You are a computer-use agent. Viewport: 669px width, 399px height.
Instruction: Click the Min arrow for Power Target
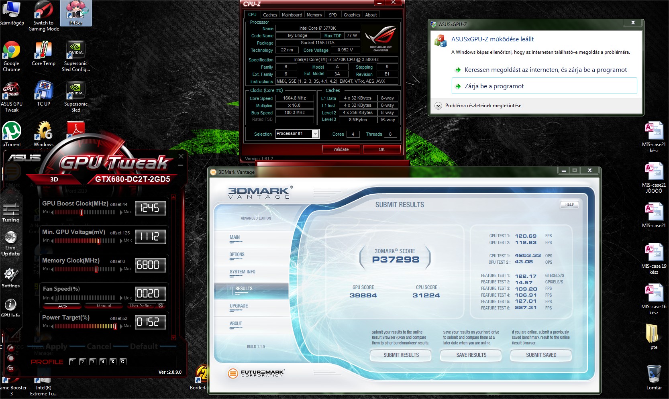[x=52, y=326]
